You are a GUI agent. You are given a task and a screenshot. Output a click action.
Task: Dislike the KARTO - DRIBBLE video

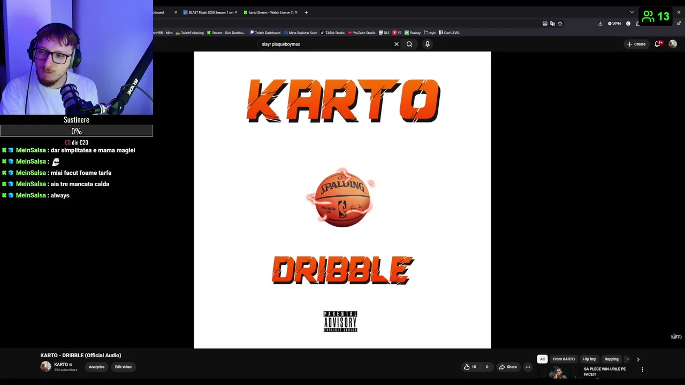(486, 367)
